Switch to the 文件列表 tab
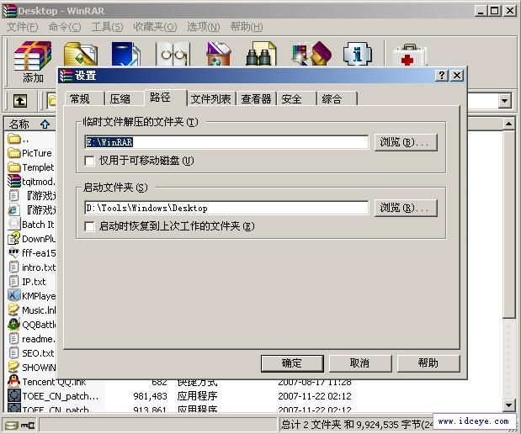 tap(211, 98)
